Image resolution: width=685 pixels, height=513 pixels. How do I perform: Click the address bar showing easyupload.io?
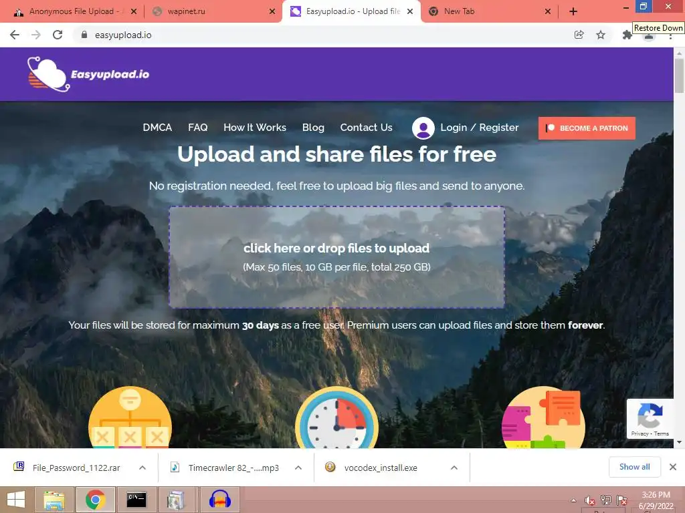[x=323, y=35]
